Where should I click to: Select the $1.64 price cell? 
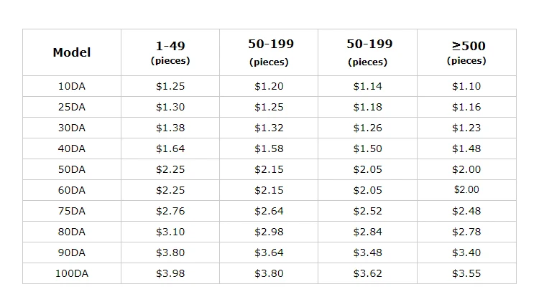[x=170, y=148]
